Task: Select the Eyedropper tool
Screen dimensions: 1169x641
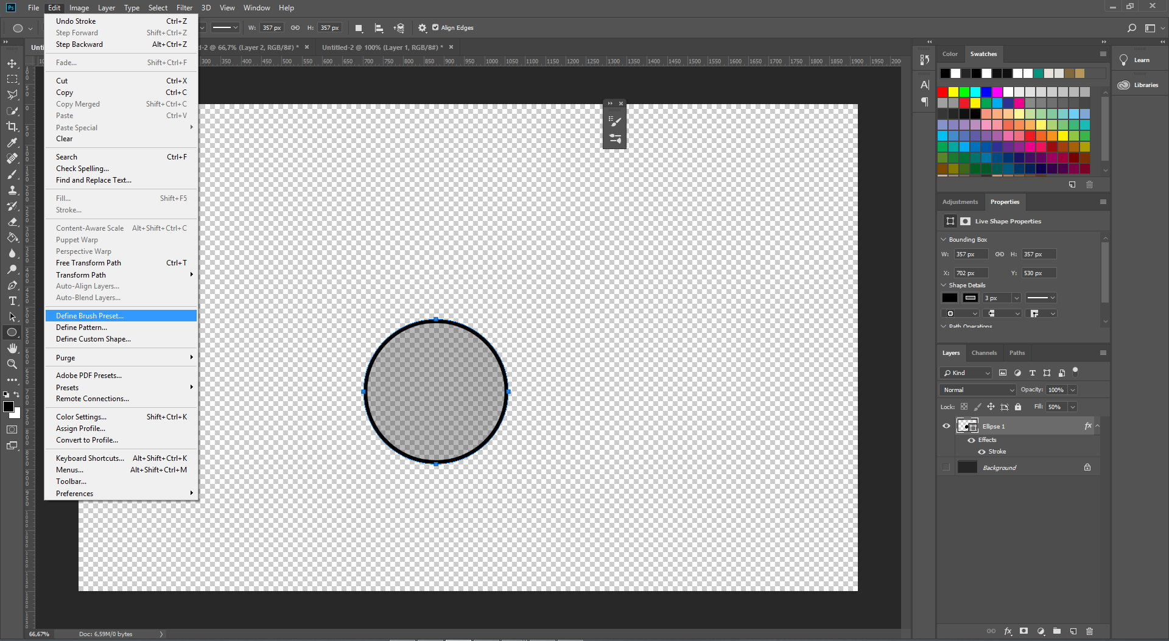Action: pyautogui.click(x=12, y=142)
